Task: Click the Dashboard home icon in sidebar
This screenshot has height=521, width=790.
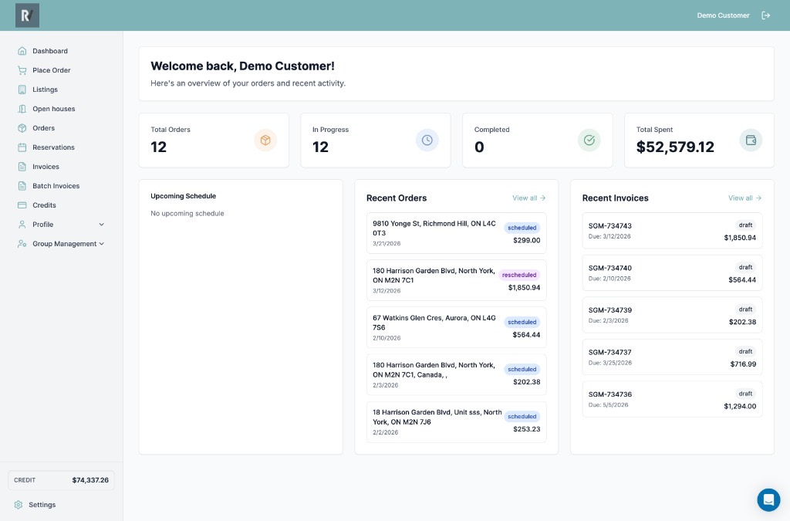Action: 22,51
